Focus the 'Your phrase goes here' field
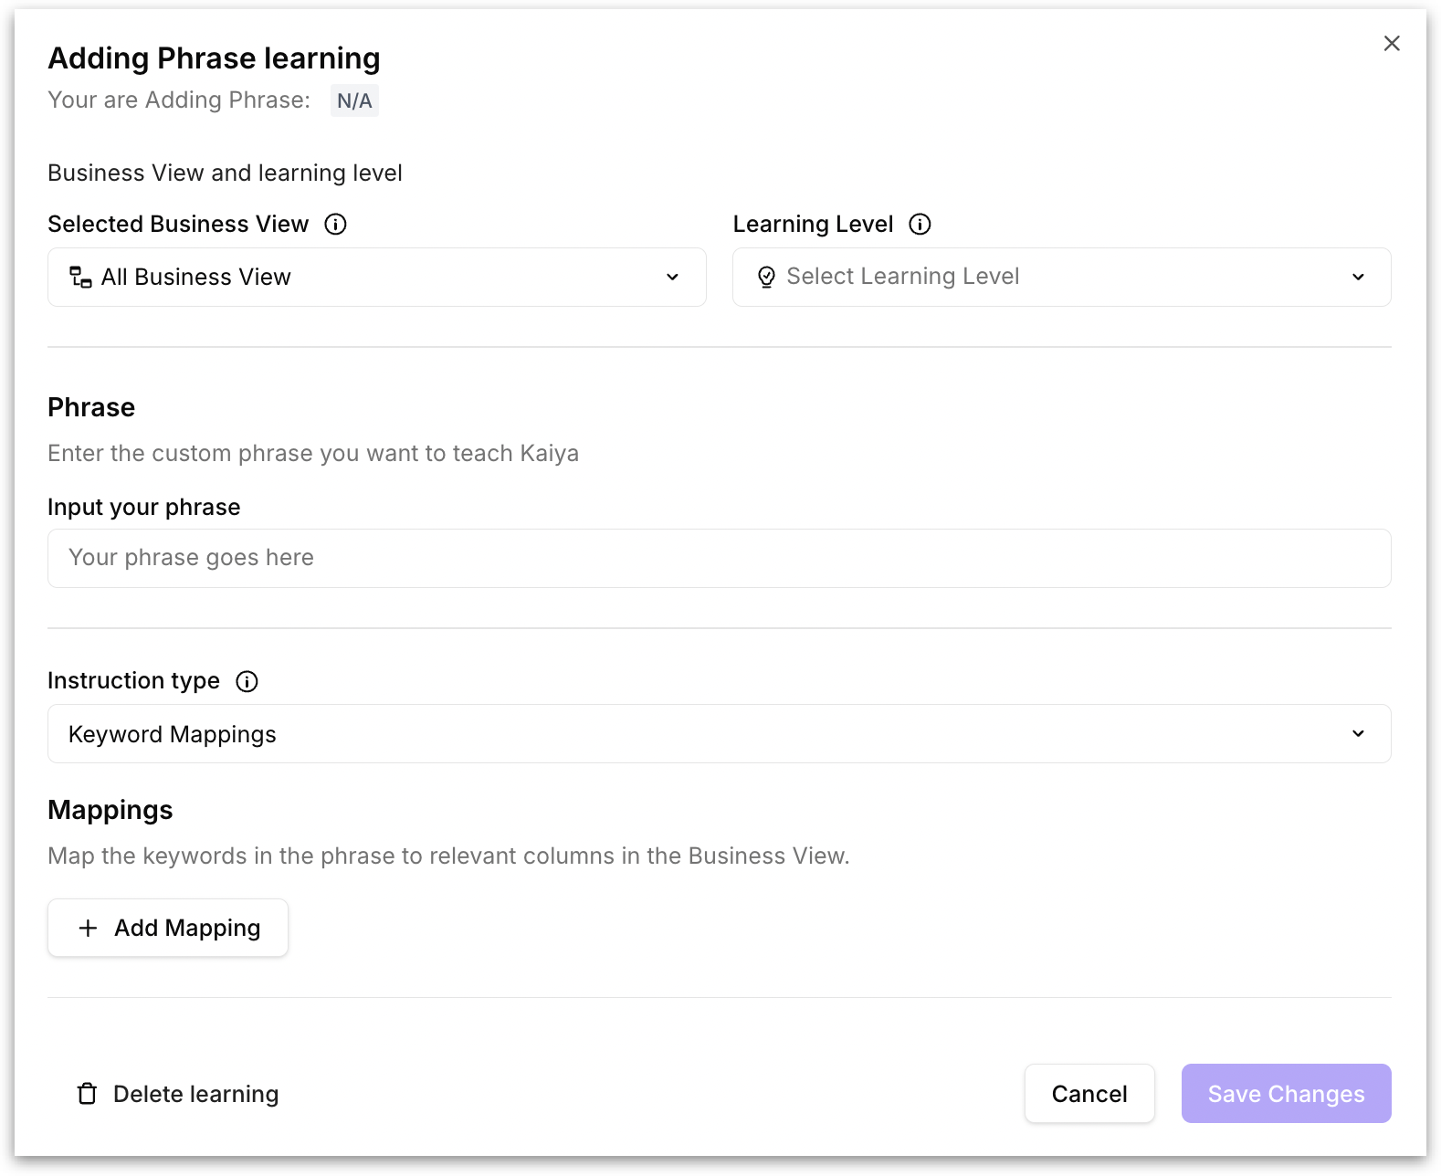 coord(719,559)
